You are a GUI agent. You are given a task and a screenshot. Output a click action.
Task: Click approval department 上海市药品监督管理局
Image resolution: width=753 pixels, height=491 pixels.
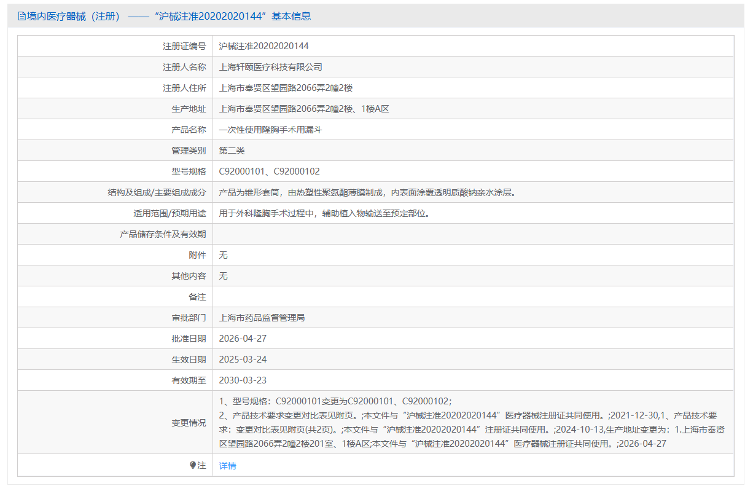262,318
